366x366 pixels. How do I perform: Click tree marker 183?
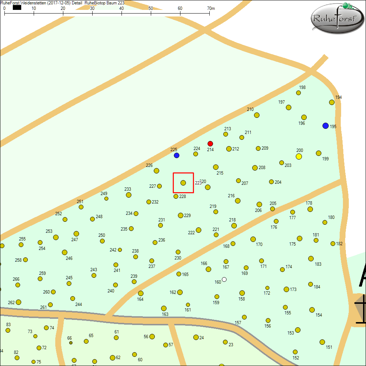point(311,258)
